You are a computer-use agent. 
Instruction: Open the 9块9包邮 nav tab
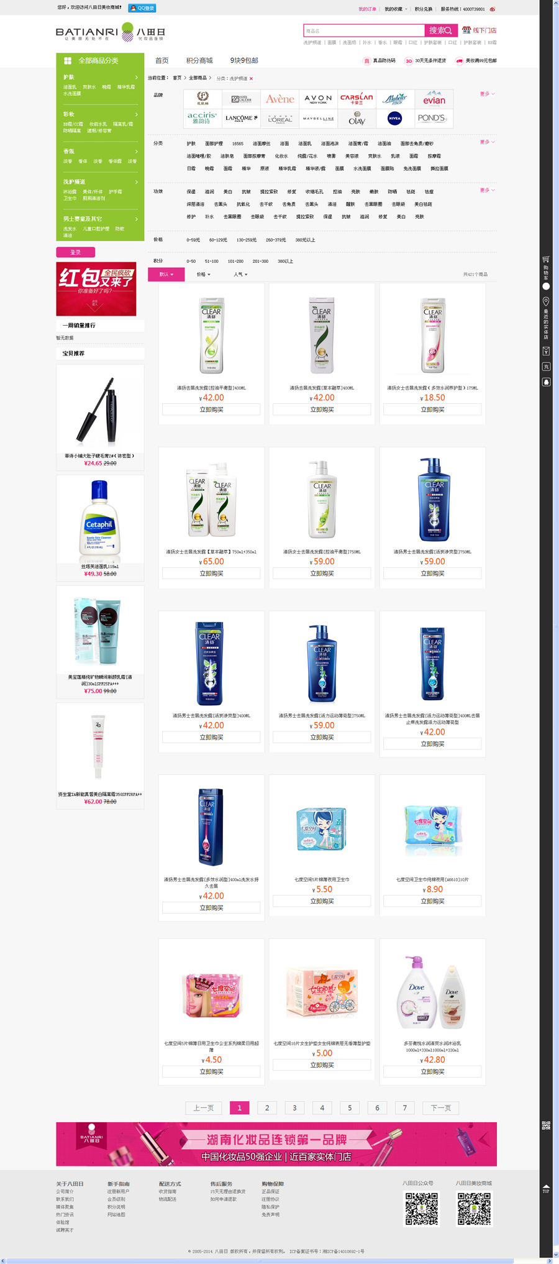coord(244,60)
